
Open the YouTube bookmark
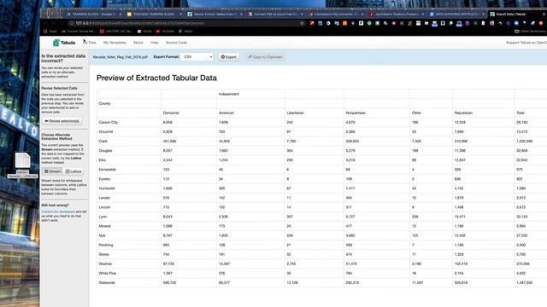point(165,32)
